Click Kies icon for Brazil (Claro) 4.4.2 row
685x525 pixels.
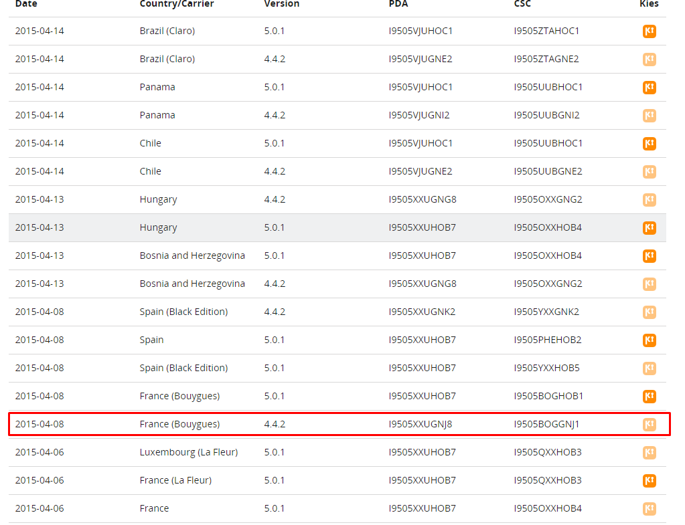pos(650,59)
